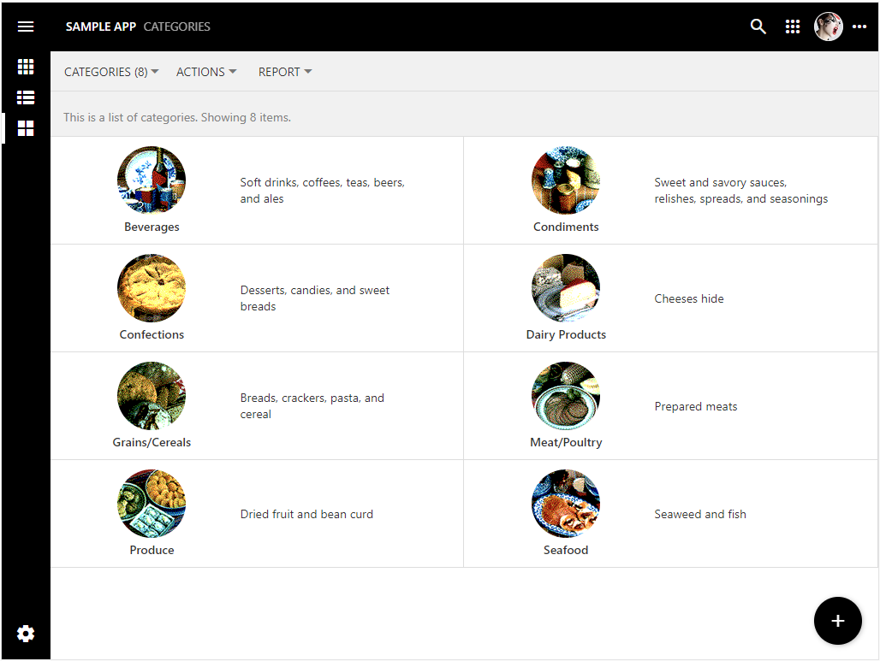Image resolution: width=880 pixels, height=661 pixels.
Task: Select the 'Cheeses hide' description
Action: point(688,298)
